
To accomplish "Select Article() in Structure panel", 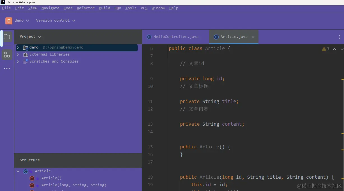I will 51,178.
